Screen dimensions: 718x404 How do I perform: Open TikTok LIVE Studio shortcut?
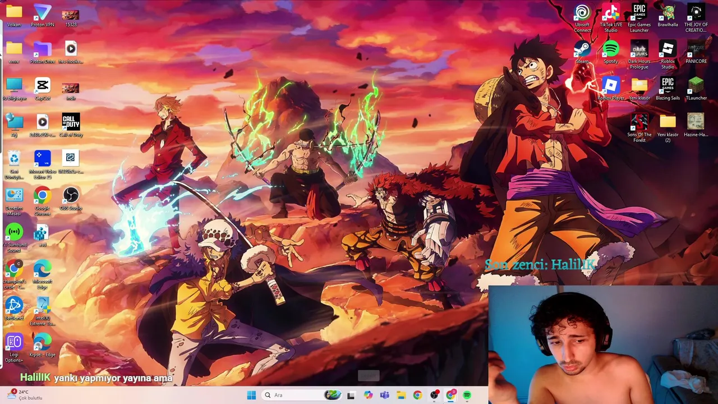(611, 18)
